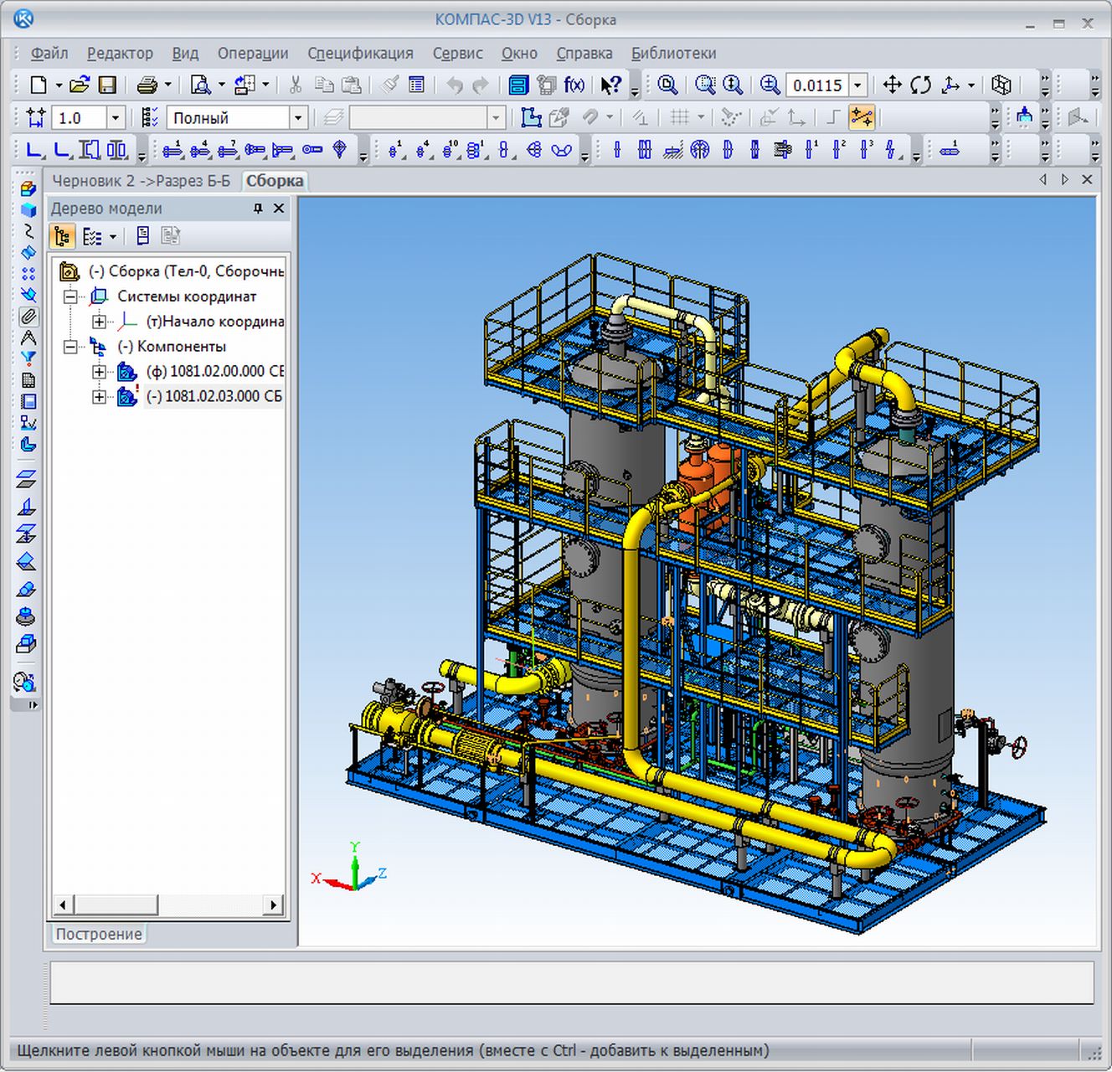Switch to Черновик 2 ->Разрез Б-Б tab
Image resolution: width=1112 pixels, height=1072 pixels.
141,181
